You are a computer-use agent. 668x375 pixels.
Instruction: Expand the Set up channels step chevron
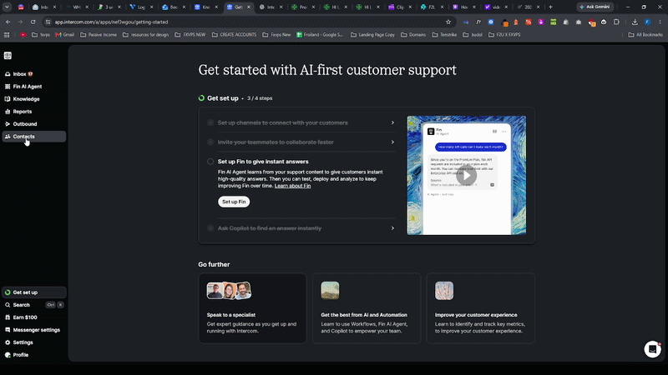(392, 122)
